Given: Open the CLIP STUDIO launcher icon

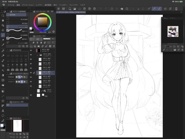Looking at the screenshot, I should tap(63, 9).
